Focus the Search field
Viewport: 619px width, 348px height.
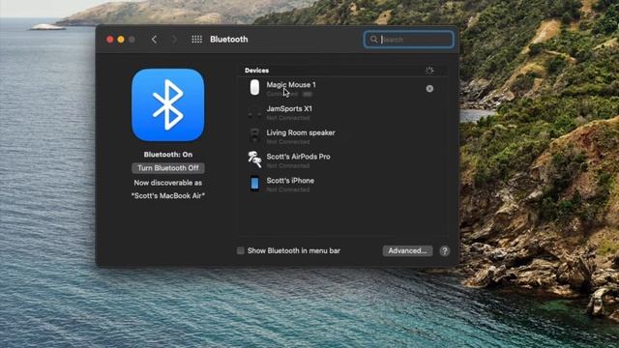408,40
